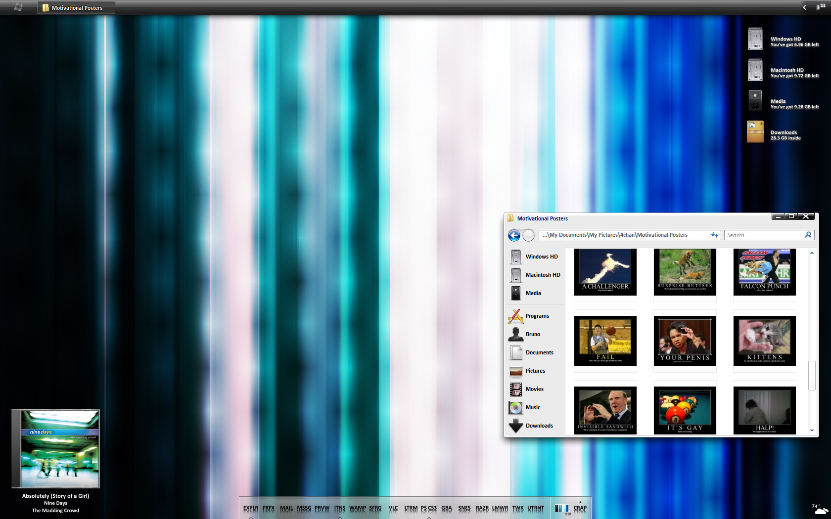831x519 pixels.
Task: Open RAZR dock shortcut
Action: coord(482,508)
